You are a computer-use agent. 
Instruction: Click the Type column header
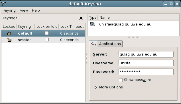tap(93, 18)
